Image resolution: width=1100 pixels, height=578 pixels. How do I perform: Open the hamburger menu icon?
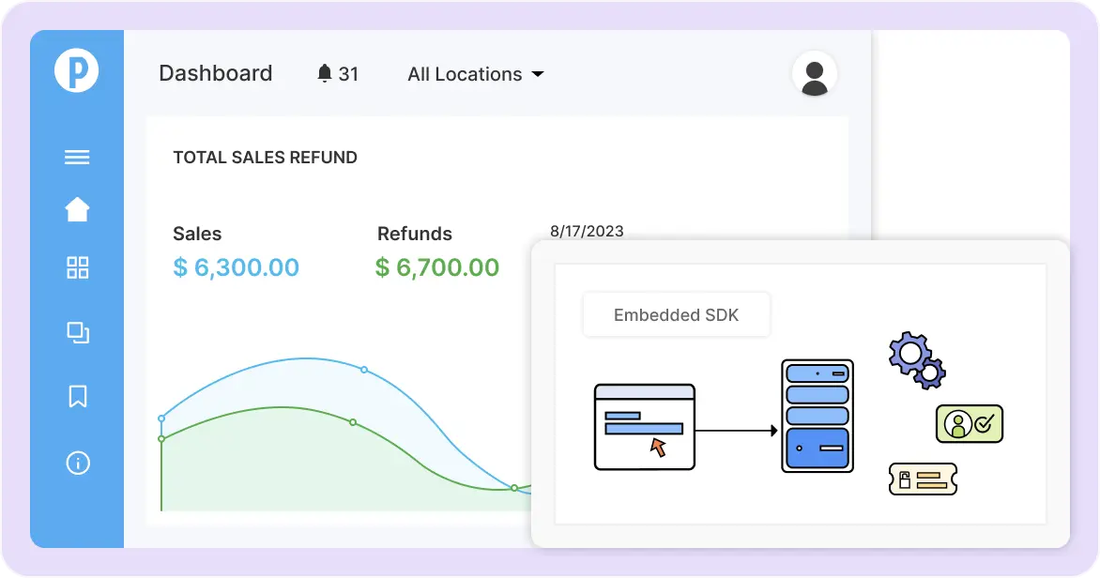pyautogui.click(x=76, y=157)
